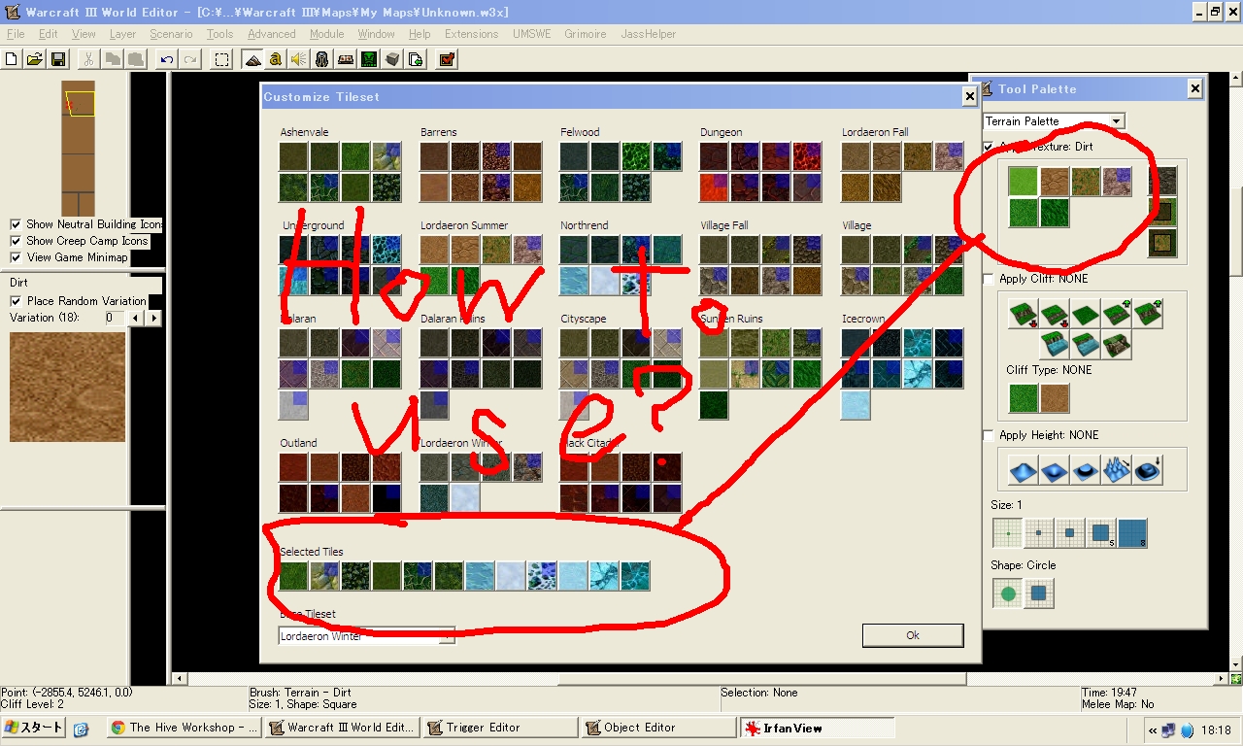The image size is (1243, 746).
Task: Pick the dirt Cliff Type tile
Action: point(1055,398)
